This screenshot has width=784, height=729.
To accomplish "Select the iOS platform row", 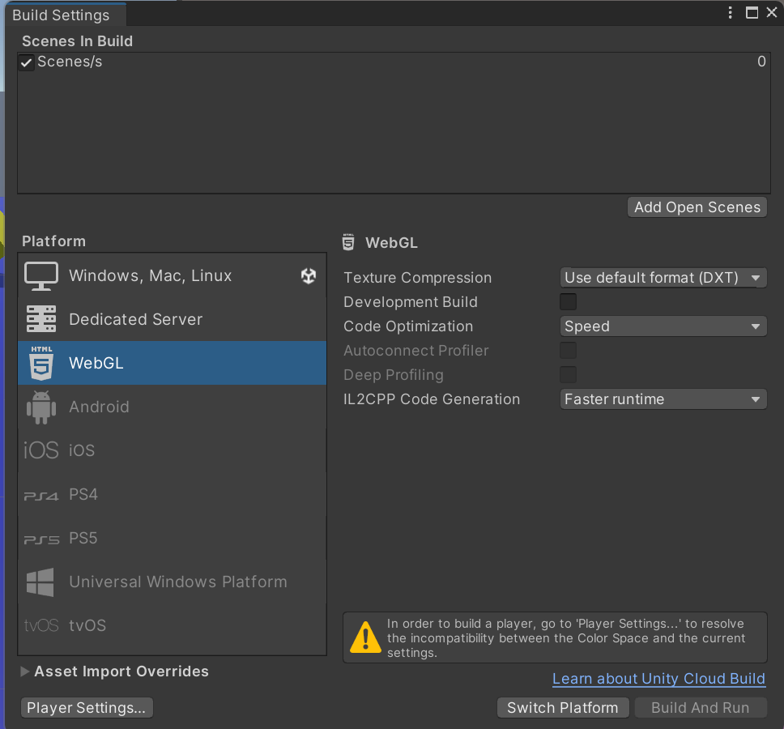I will pos(172,450).
